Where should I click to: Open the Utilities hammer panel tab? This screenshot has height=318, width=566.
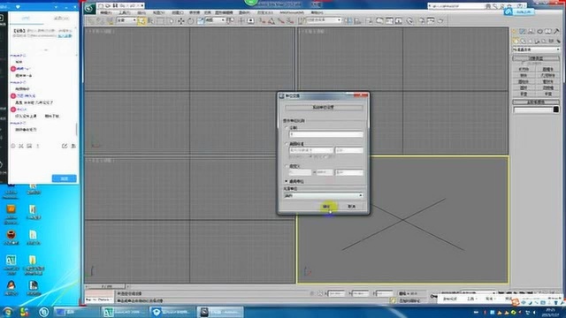pyautogui.click(x=556, y=32)
